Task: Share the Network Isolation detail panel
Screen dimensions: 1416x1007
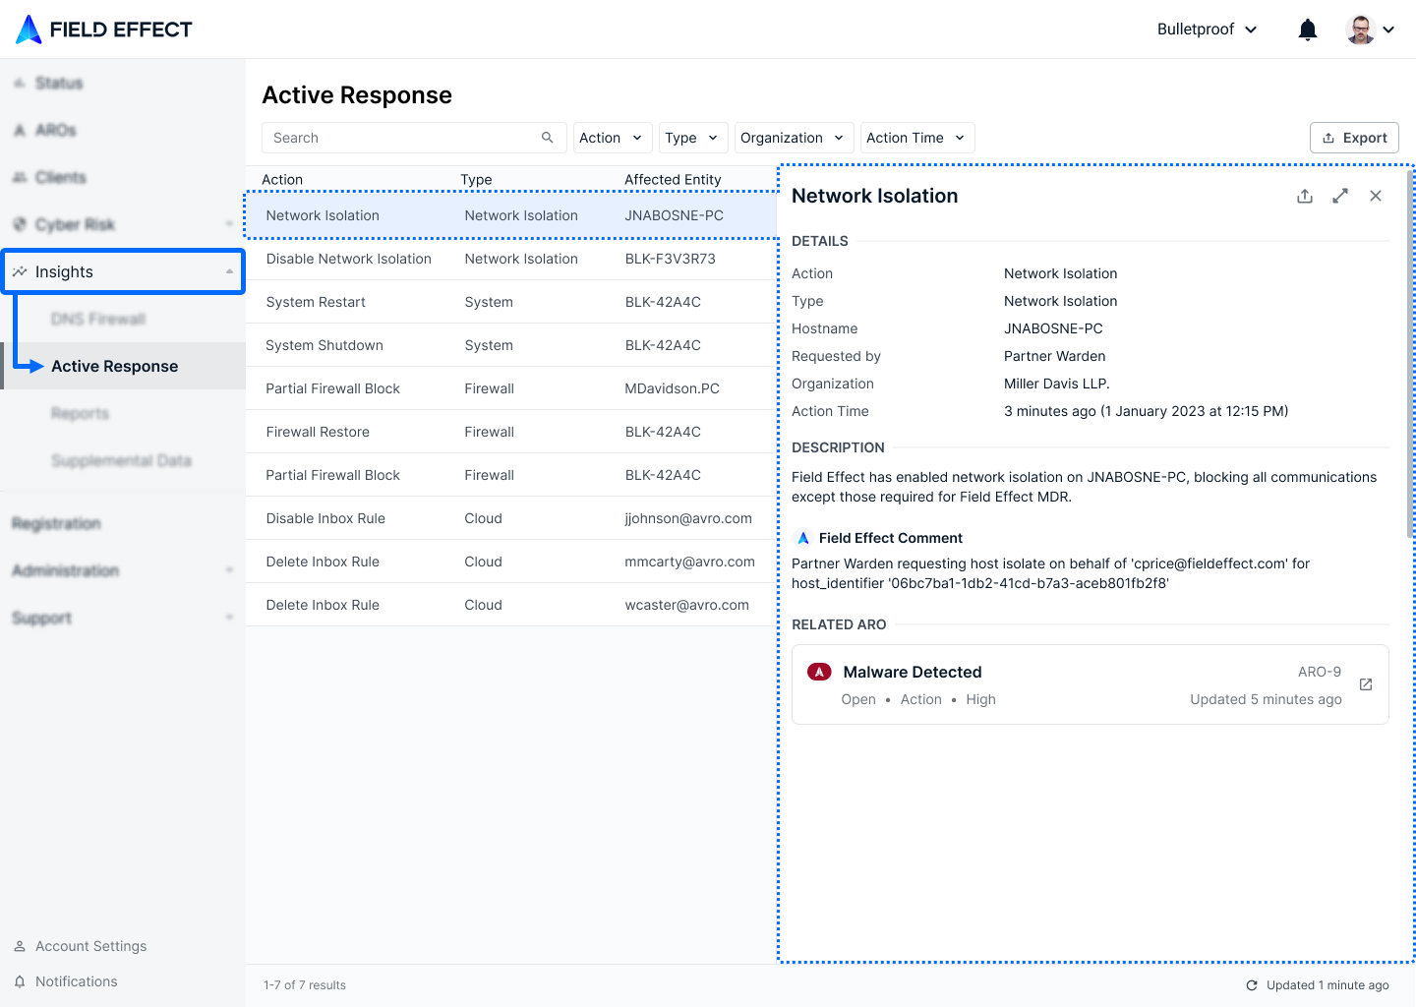Action: click(x=1305, y=196)
